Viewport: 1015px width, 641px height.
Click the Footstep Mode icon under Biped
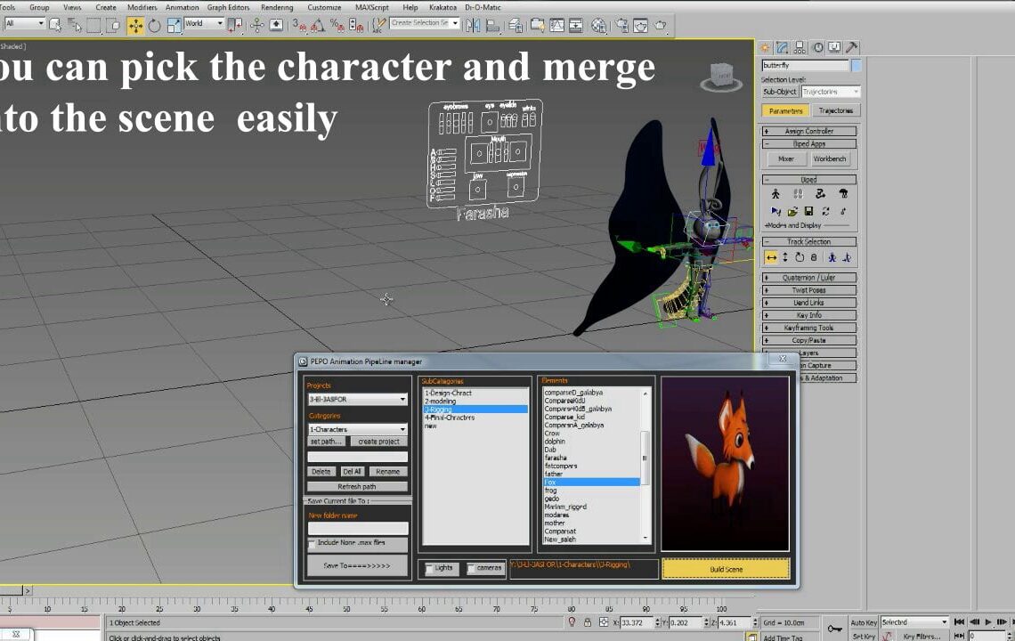799,193
